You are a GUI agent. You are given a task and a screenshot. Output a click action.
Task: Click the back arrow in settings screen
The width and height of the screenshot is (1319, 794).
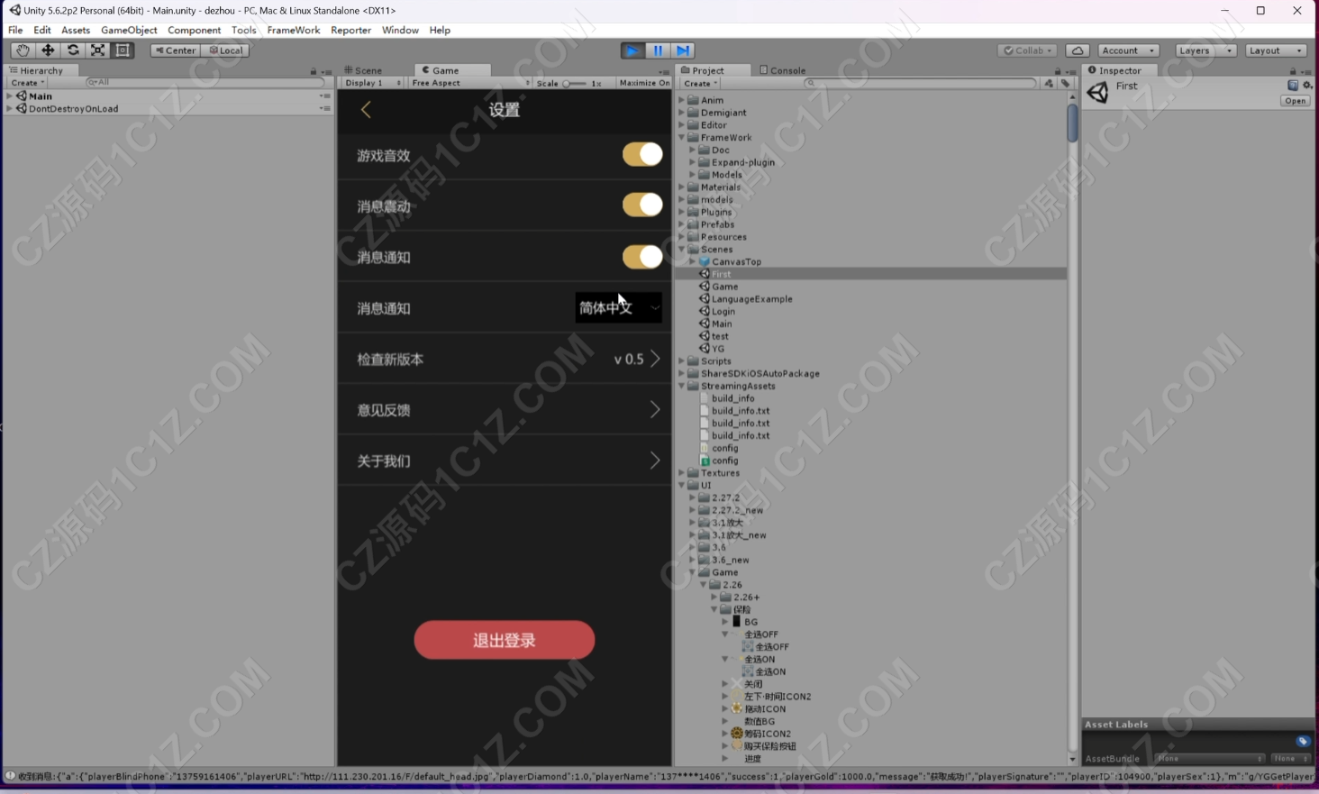pyautogui.click(x=366, y=110)
